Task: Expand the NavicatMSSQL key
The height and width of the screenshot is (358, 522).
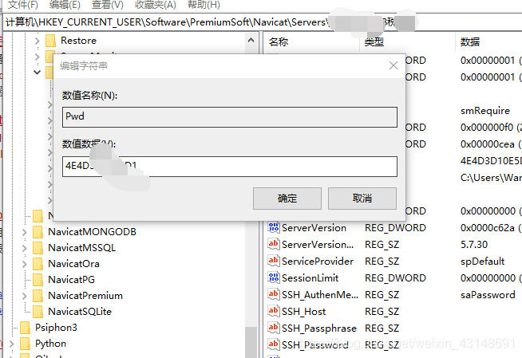Action: point(24,248)
